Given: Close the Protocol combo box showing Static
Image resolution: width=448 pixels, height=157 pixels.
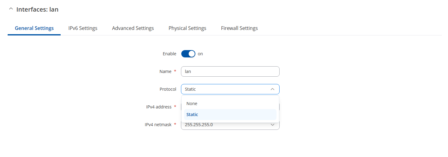Looking at the screenshot, I should (x=230, y=89).
